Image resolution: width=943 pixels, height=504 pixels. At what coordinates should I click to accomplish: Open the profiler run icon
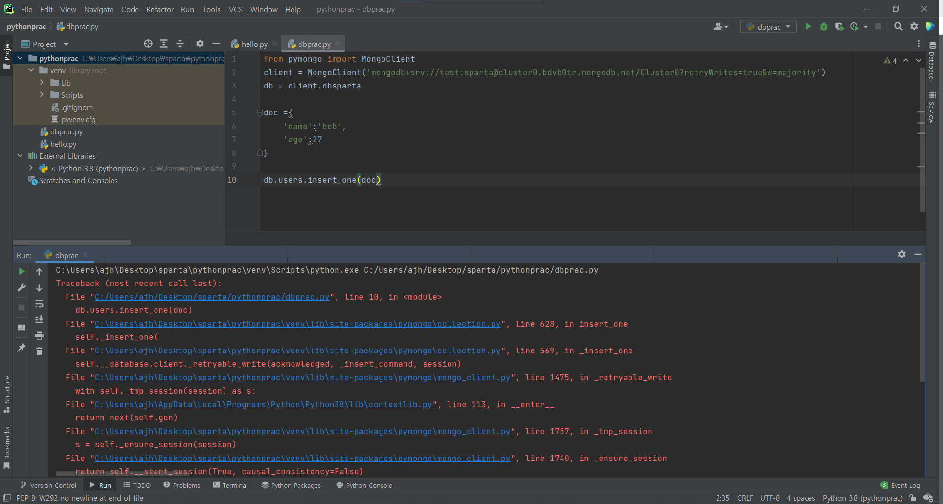click(x=854, y=27)
